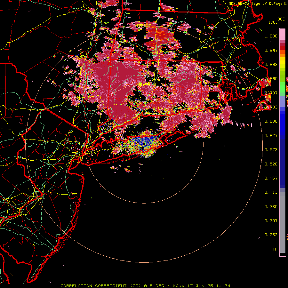Viewport: 288px width, 288px height.
Task: Pick the bright green color bar segment
Action: (283, 88)
